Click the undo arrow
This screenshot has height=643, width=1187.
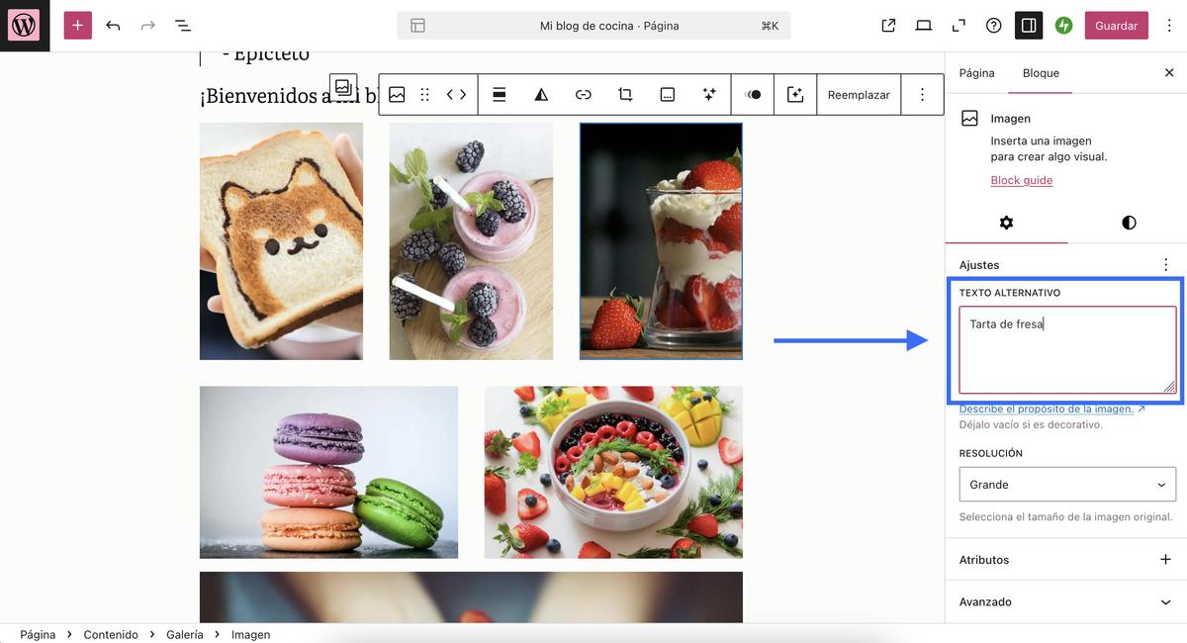(x=113, y=26)
